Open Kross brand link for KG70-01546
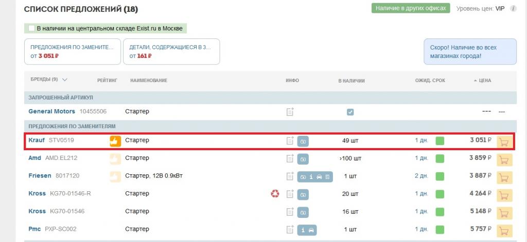This screenshot has height=242, width=527. pos(37,211)
